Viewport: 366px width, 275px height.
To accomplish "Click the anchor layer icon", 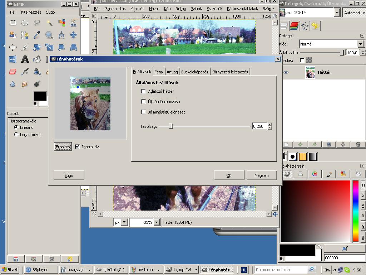I will pyautogui.click(x=343, y=144).
